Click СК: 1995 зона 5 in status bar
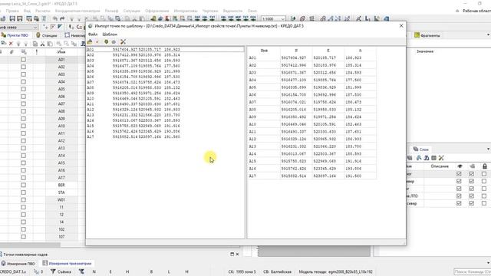491x276 pixels. click(x=242, y=271)
